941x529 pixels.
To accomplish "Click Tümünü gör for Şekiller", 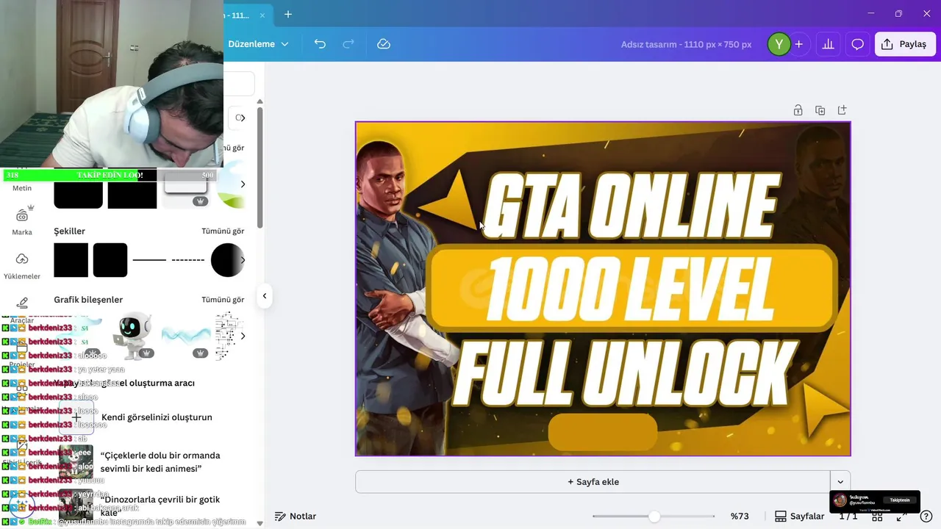I will (223, 231).
